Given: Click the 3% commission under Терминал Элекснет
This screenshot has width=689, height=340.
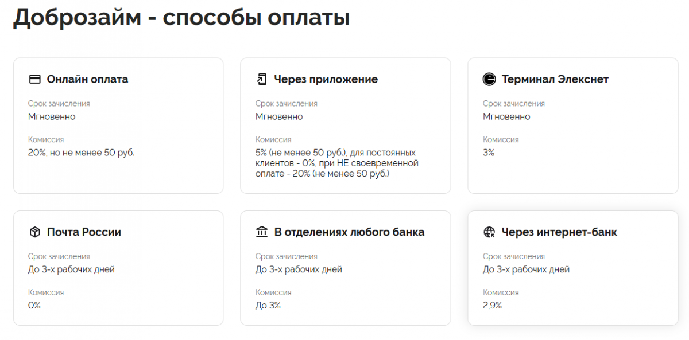Looking at the screenshot, I should coord(489,153).
